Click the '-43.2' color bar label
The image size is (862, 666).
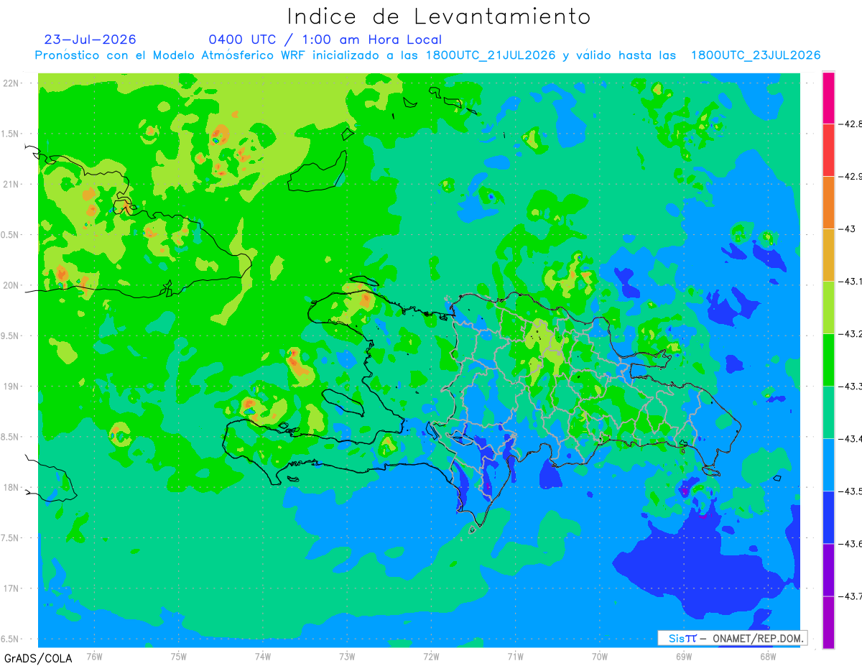click(x=850, y=334)
